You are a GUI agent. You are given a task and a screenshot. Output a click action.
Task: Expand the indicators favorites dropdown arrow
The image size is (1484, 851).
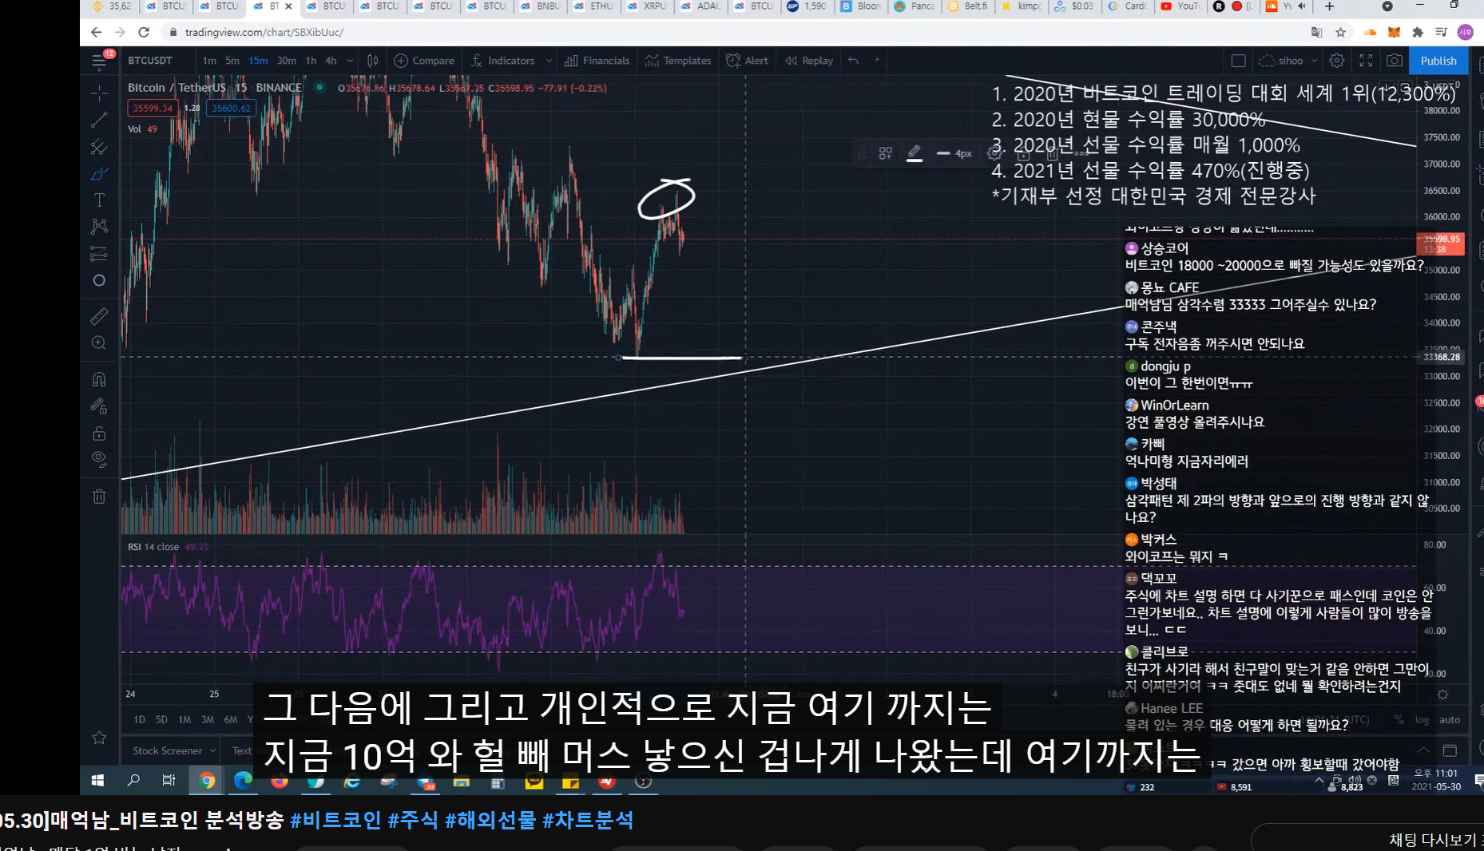tap(549, 61)
